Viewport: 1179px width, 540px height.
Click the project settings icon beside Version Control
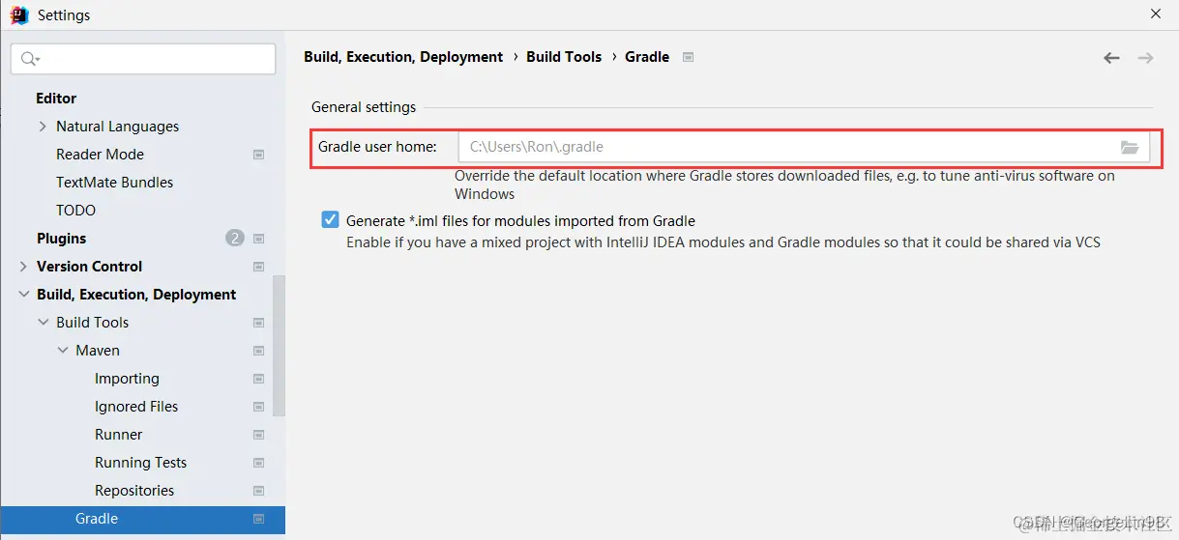(x=258, y=267)
